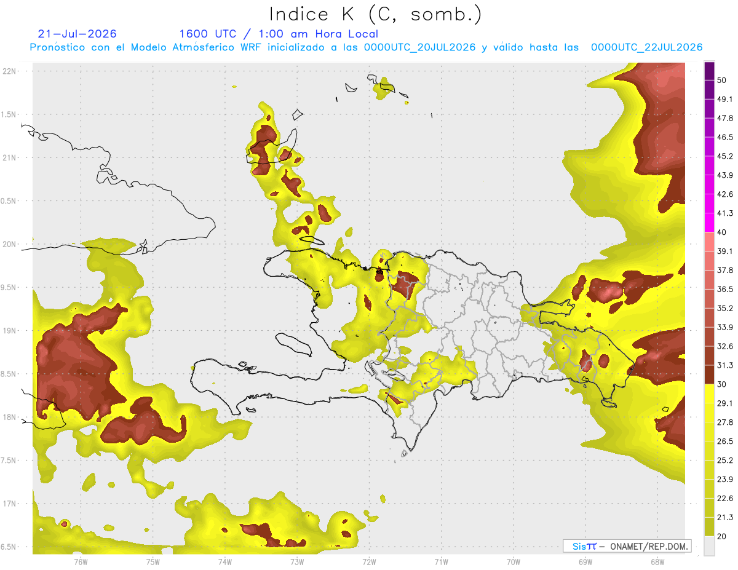Image resolution: width=738 pixels, height=570 pixels.
Task: Click the bright yellow colorbar swatch between 29.1 and 30
Action: (709, 394)
